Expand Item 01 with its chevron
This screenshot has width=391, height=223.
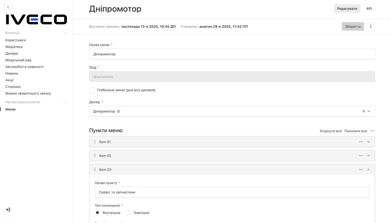(368, 142)
